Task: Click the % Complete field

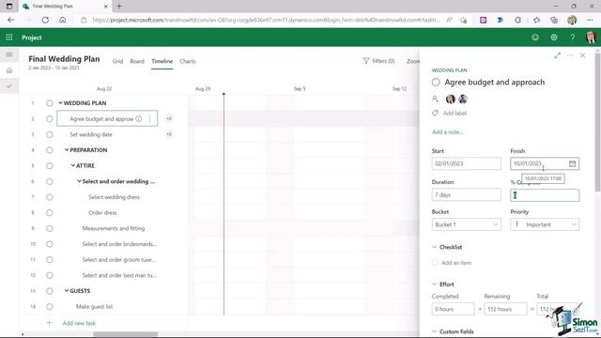Action: pyautogui.click(x=545, y=195)
